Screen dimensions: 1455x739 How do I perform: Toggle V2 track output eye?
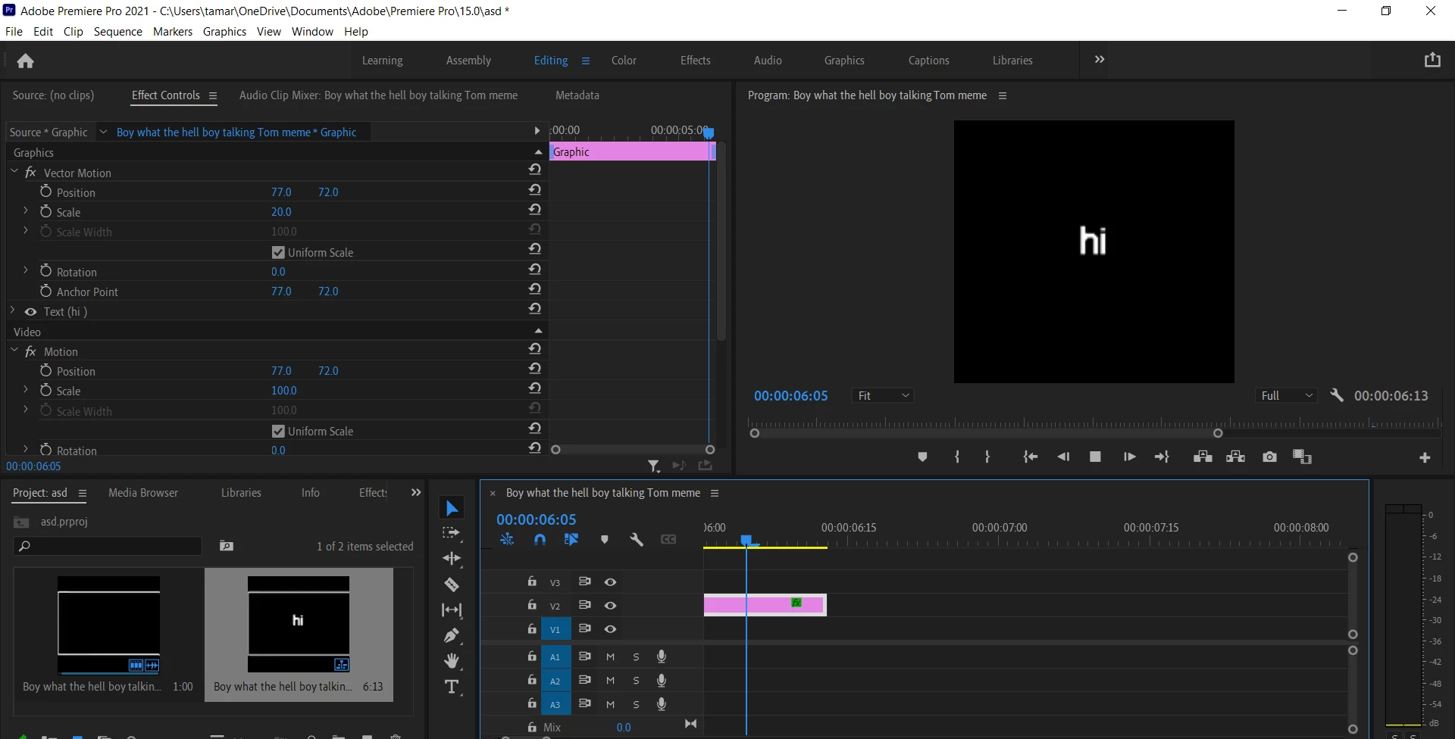tap(610, 606)
